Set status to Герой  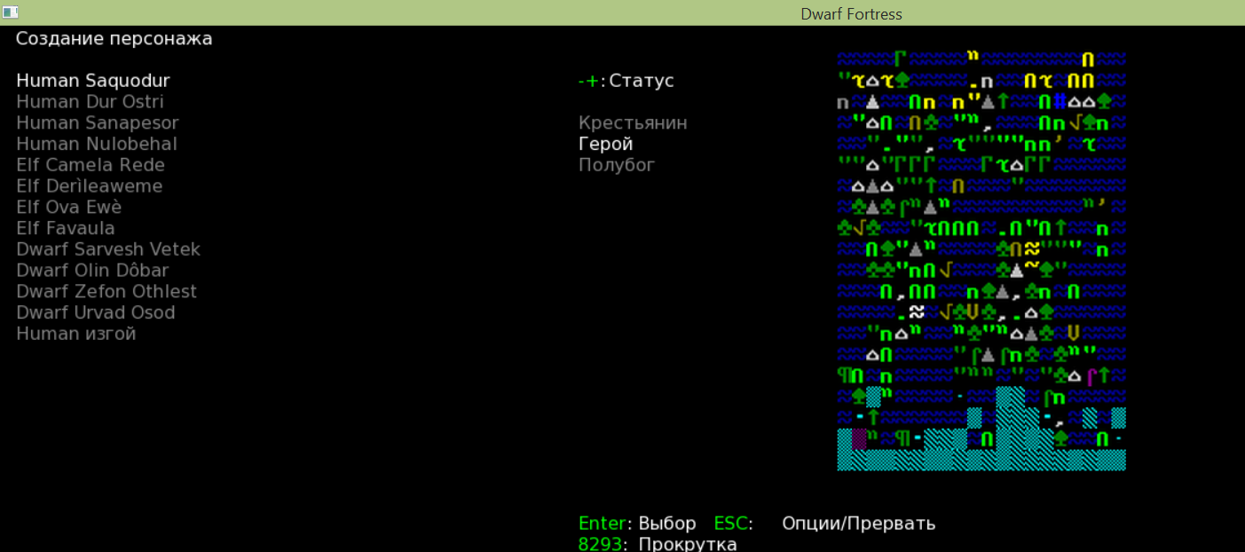(605, 144)
